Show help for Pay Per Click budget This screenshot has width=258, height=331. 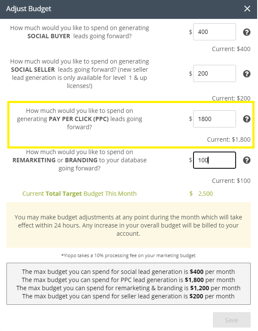[247, 119]
